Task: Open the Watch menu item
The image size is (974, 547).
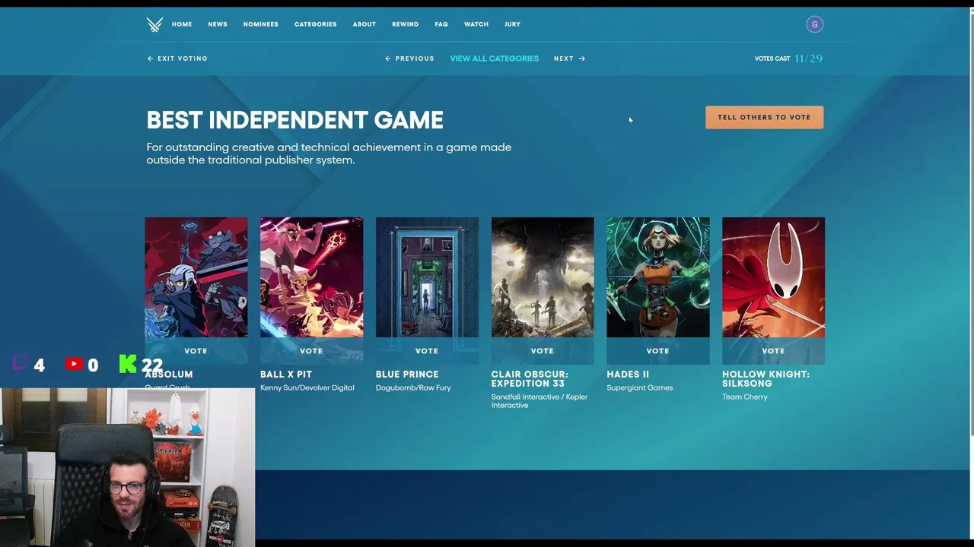Action: [x=476, y=24]
